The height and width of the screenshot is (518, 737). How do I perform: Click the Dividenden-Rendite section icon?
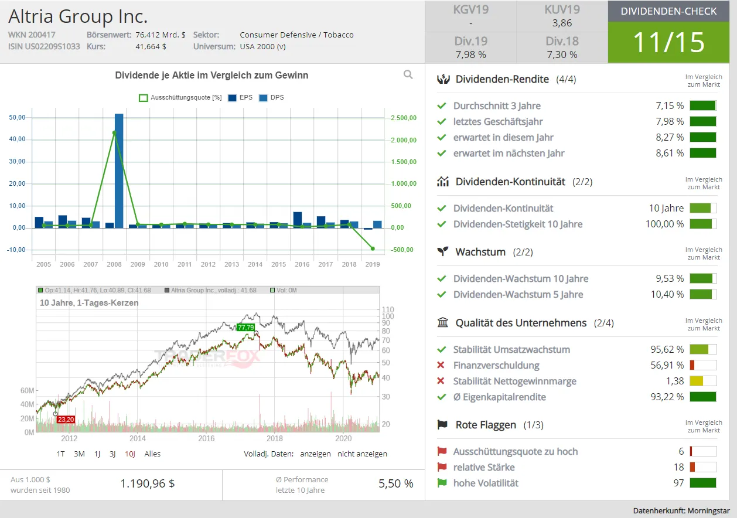443,79
